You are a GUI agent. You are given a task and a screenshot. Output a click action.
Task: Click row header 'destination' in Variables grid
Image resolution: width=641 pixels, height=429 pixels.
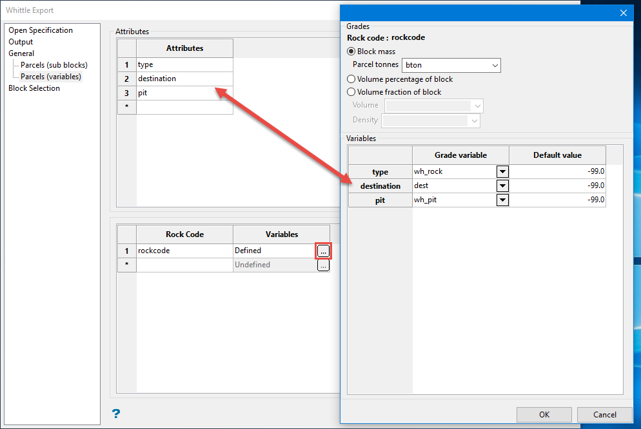[x=380, y=186]
